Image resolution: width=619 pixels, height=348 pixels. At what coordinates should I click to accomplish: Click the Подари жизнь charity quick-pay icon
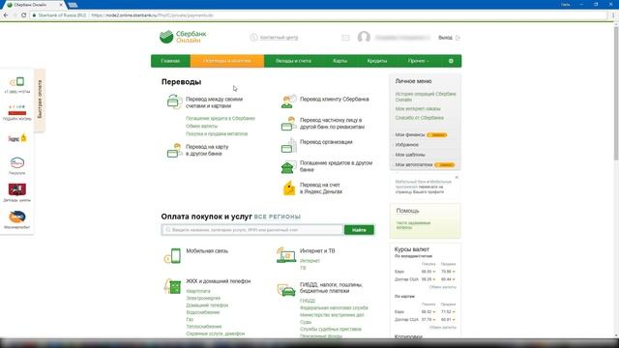click(17, 109)
